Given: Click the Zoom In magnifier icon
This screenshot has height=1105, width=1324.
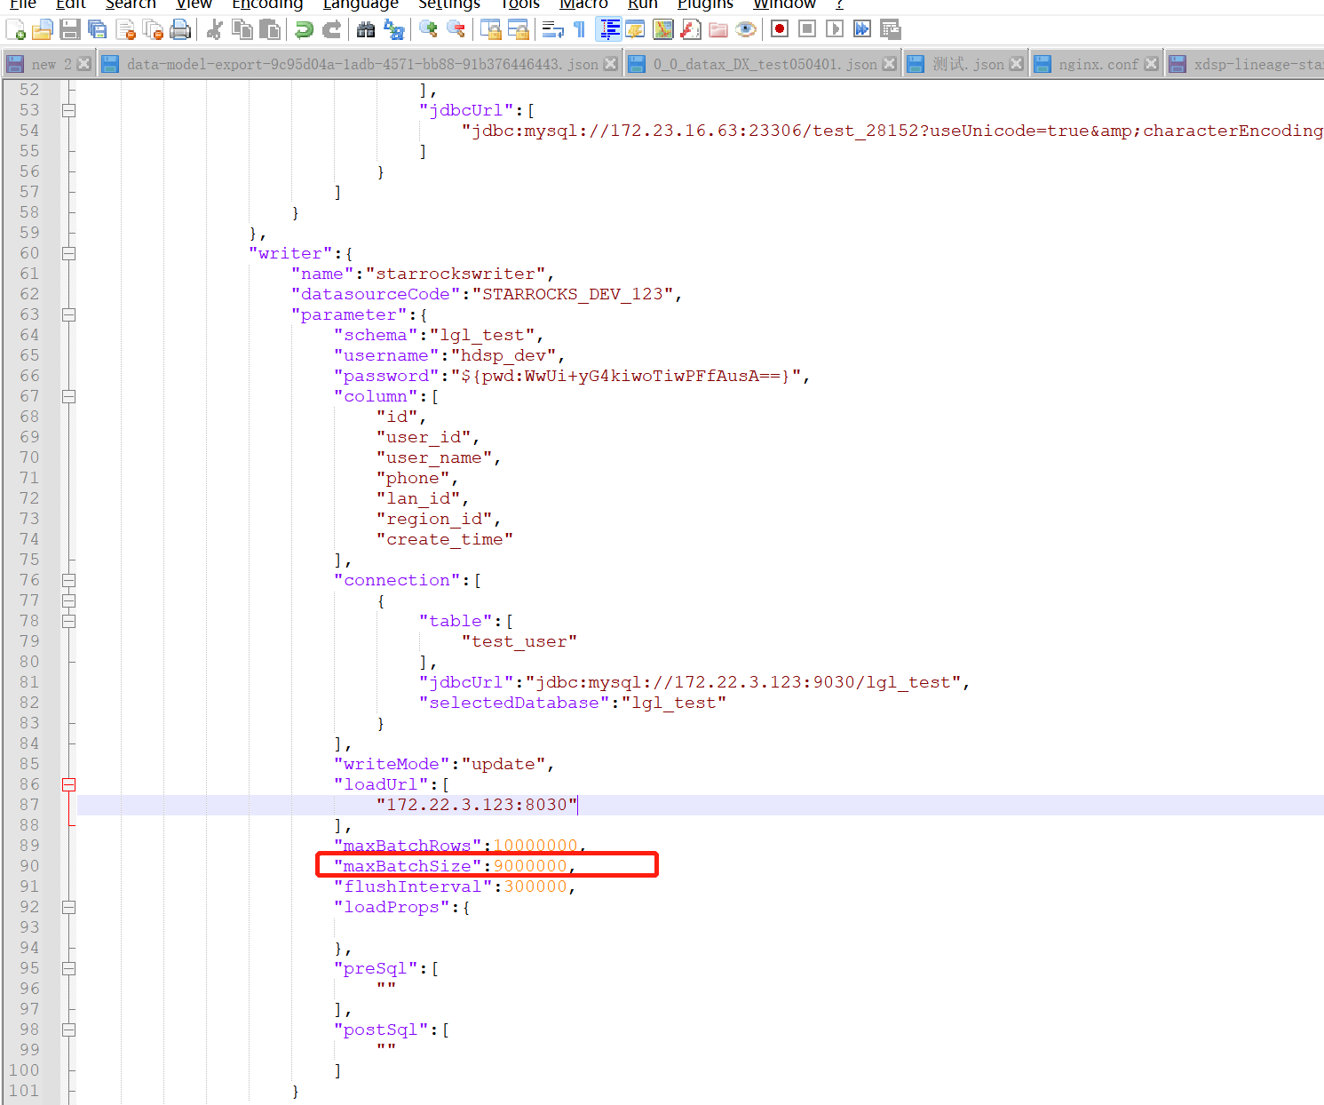Looking at the screenshot, I should [x=428, y=29].
